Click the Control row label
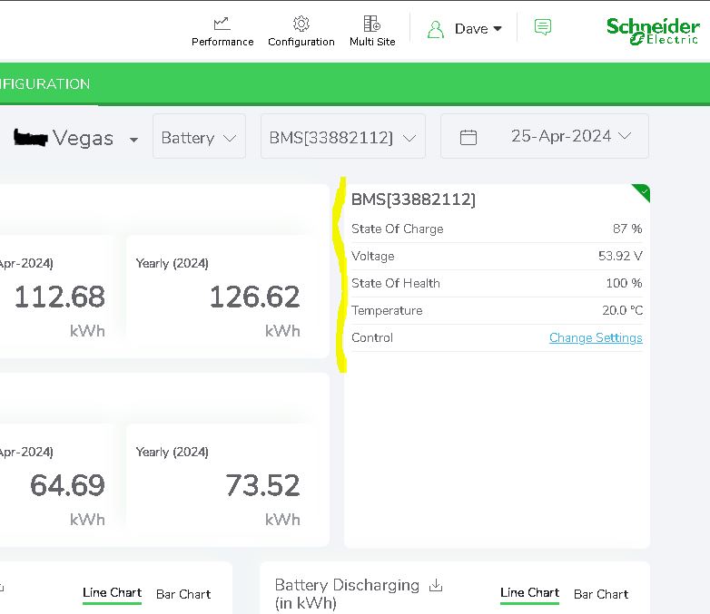This screenshot has width=710, height=614. 371,337
